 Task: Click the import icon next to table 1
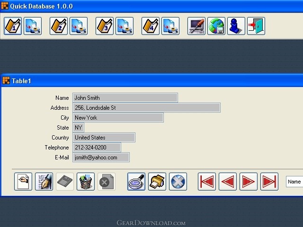[33, 26]
